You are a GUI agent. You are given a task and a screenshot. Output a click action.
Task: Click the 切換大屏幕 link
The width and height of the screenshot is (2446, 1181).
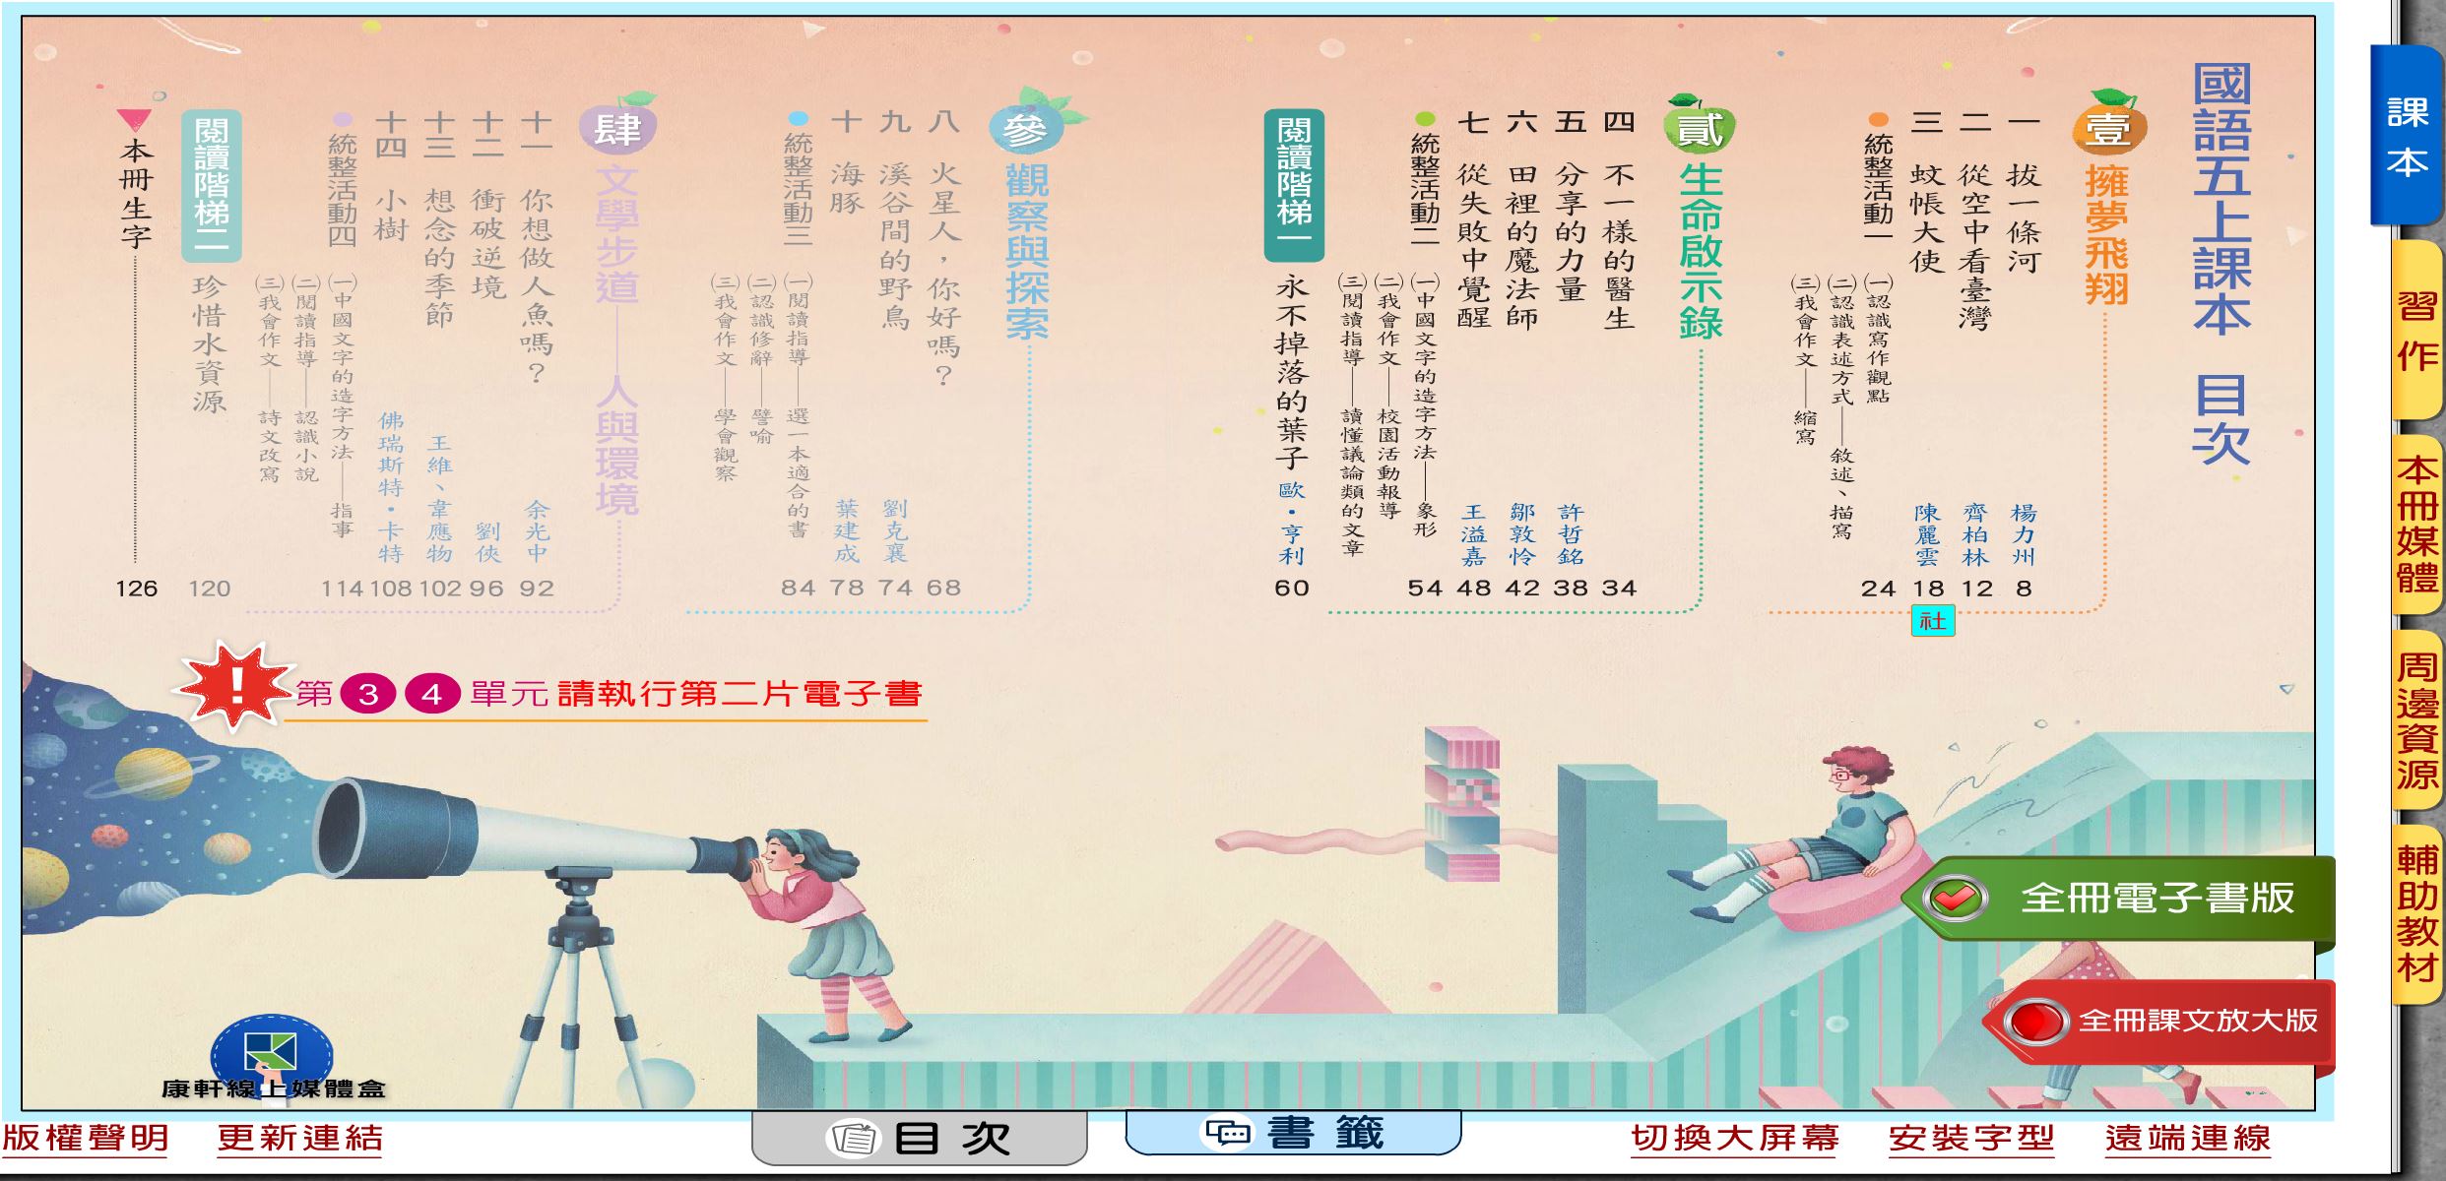pyautogui.click(x=1735, y=1138)
